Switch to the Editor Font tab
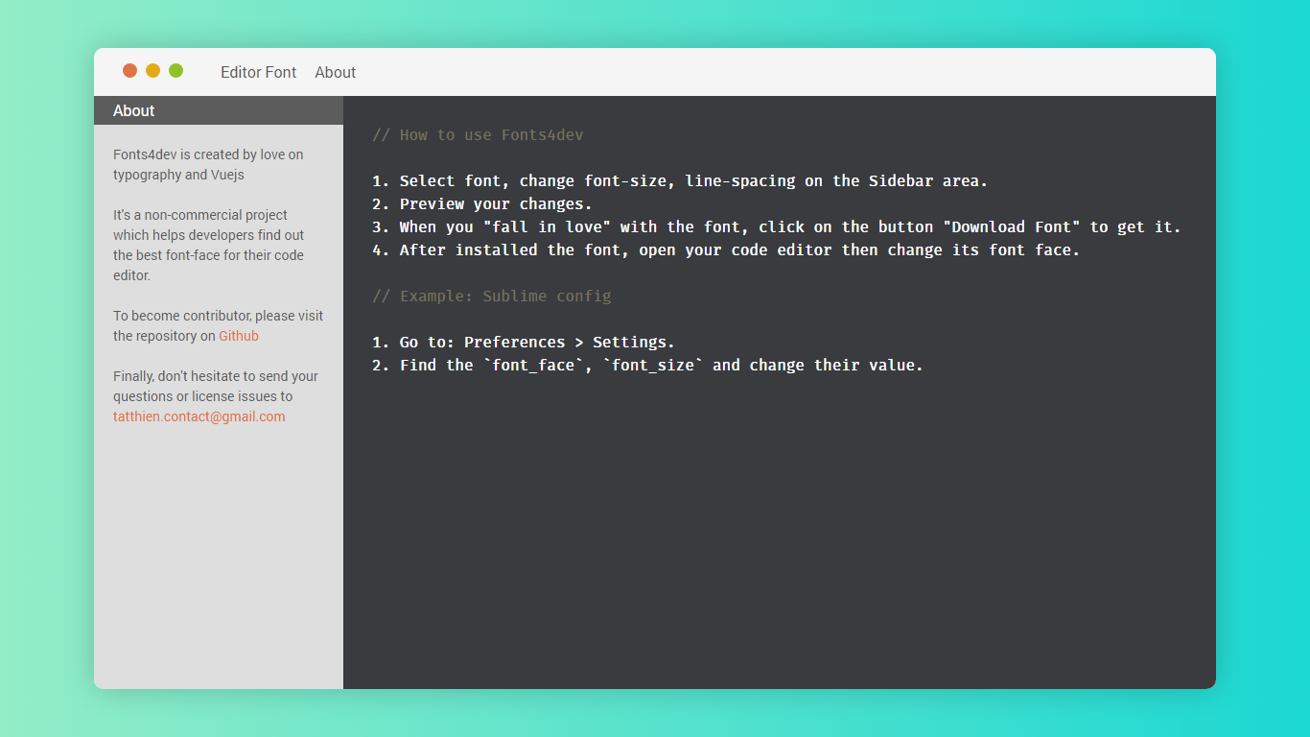Viewport: 1310px width, 737px height. (x=258, y=72)
